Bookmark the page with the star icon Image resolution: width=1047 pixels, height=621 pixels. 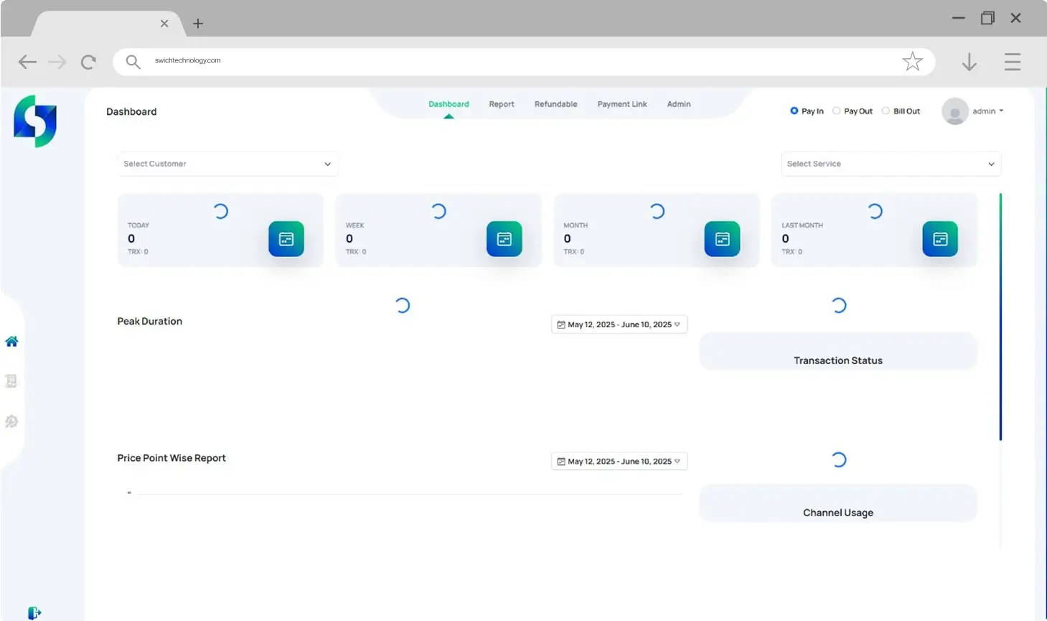(x=912, y=62)
